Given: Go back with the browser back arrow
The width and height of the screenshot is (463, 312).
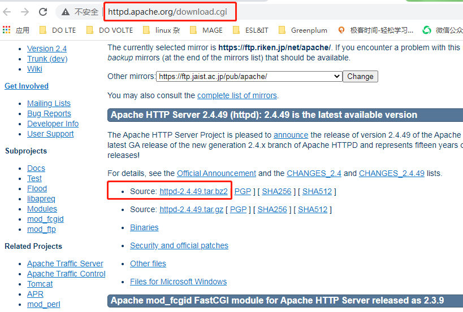Looking at the screenshot, I should tap(7, 12).
